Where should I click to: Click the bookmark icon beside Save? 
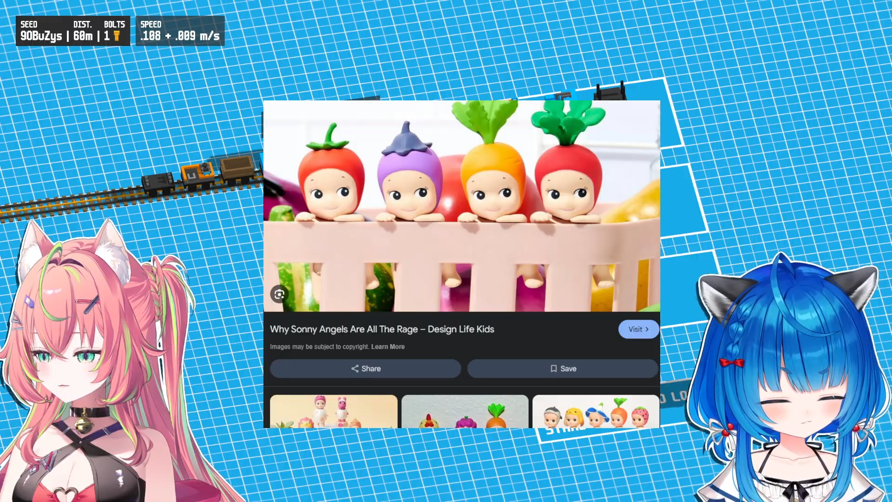(x=553, y=369)
